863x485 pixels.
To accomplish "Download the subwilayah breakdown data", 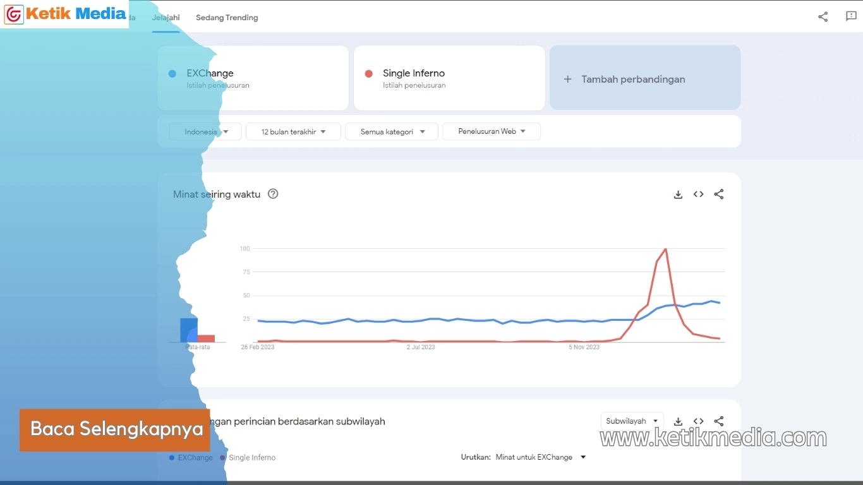I will pyautogui.click(x=678, y=421).
